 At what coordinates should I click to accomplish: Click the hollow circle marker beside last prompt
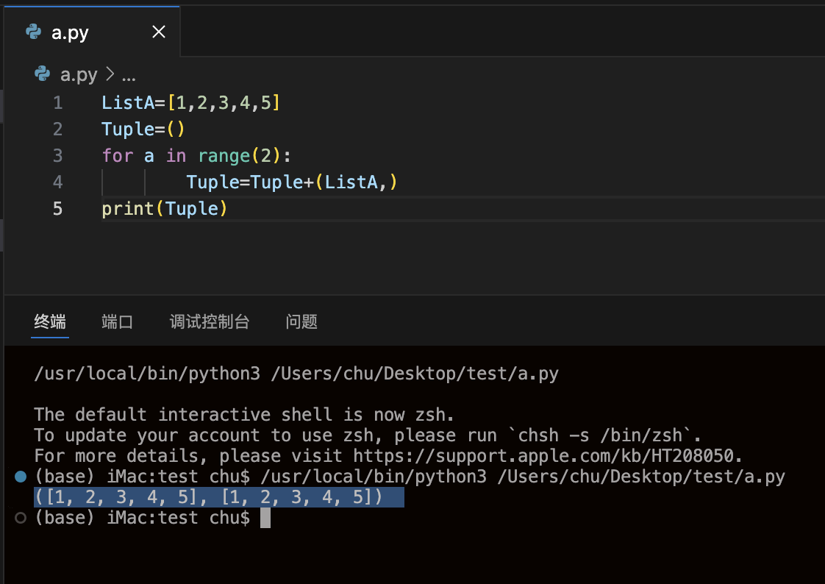click(21, 518)
